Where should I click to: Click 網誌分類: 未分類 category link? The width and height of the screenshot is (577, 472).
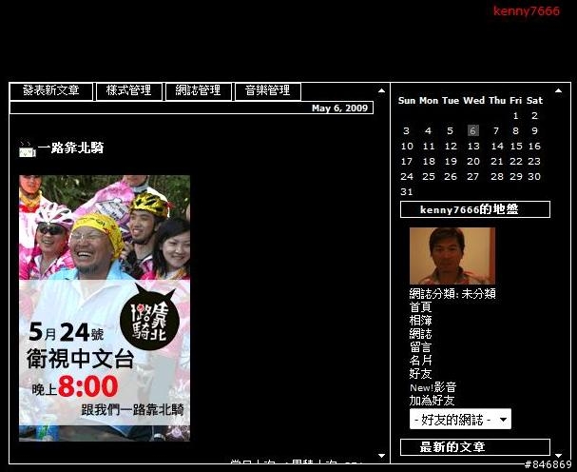452,294
